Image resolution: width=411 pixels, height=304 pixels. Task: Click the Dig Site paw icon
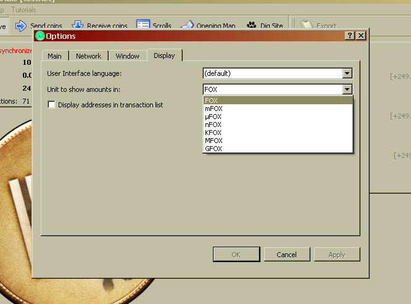tap(251, 25)
